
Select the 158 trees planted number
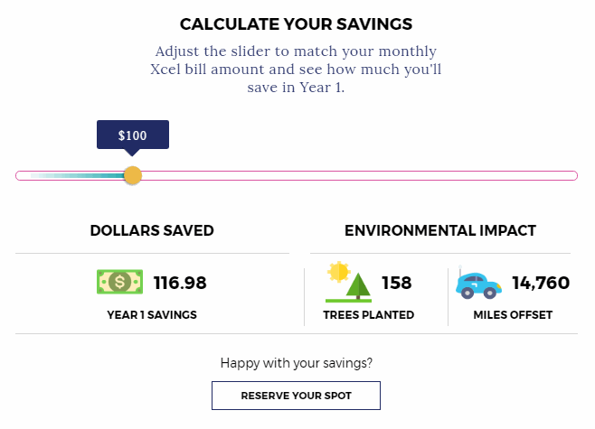[397, 283]
